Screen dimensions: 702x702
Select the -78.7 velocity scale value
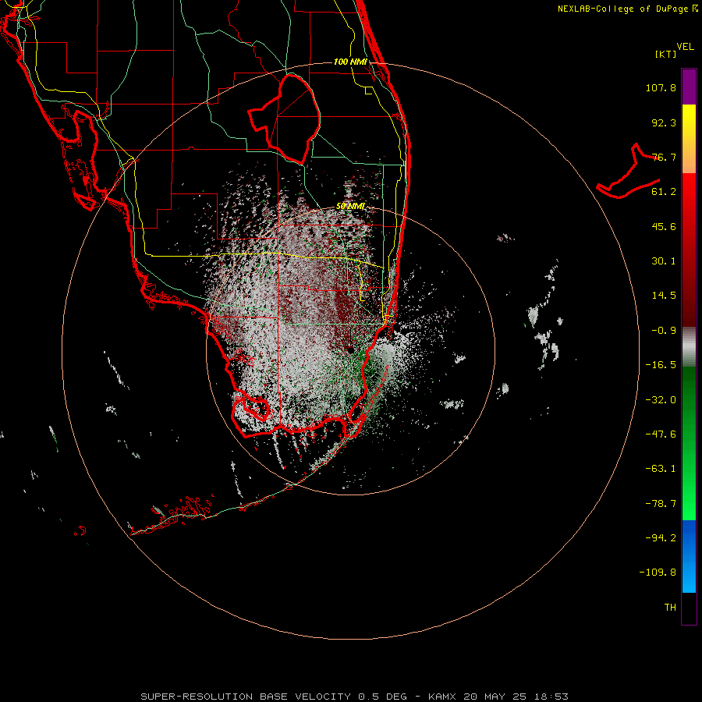point(661,504)
